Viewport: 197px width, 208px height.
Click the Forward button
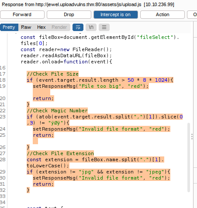(x=22, y=14)
